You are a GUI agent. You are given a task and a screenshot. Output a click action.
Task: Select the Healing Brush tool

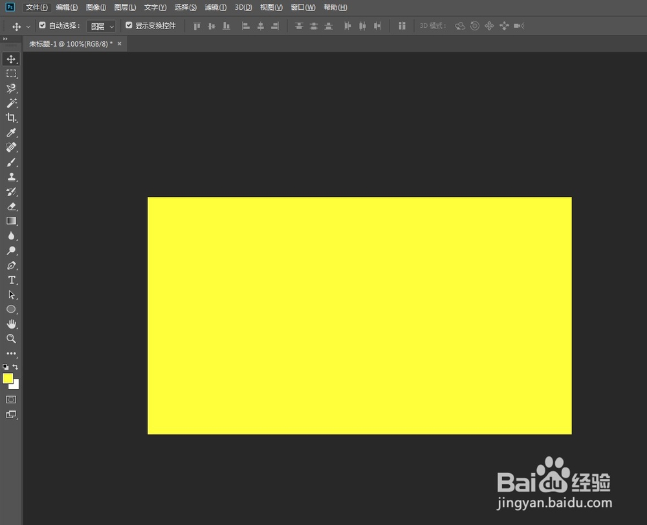[x=11, y=148]
